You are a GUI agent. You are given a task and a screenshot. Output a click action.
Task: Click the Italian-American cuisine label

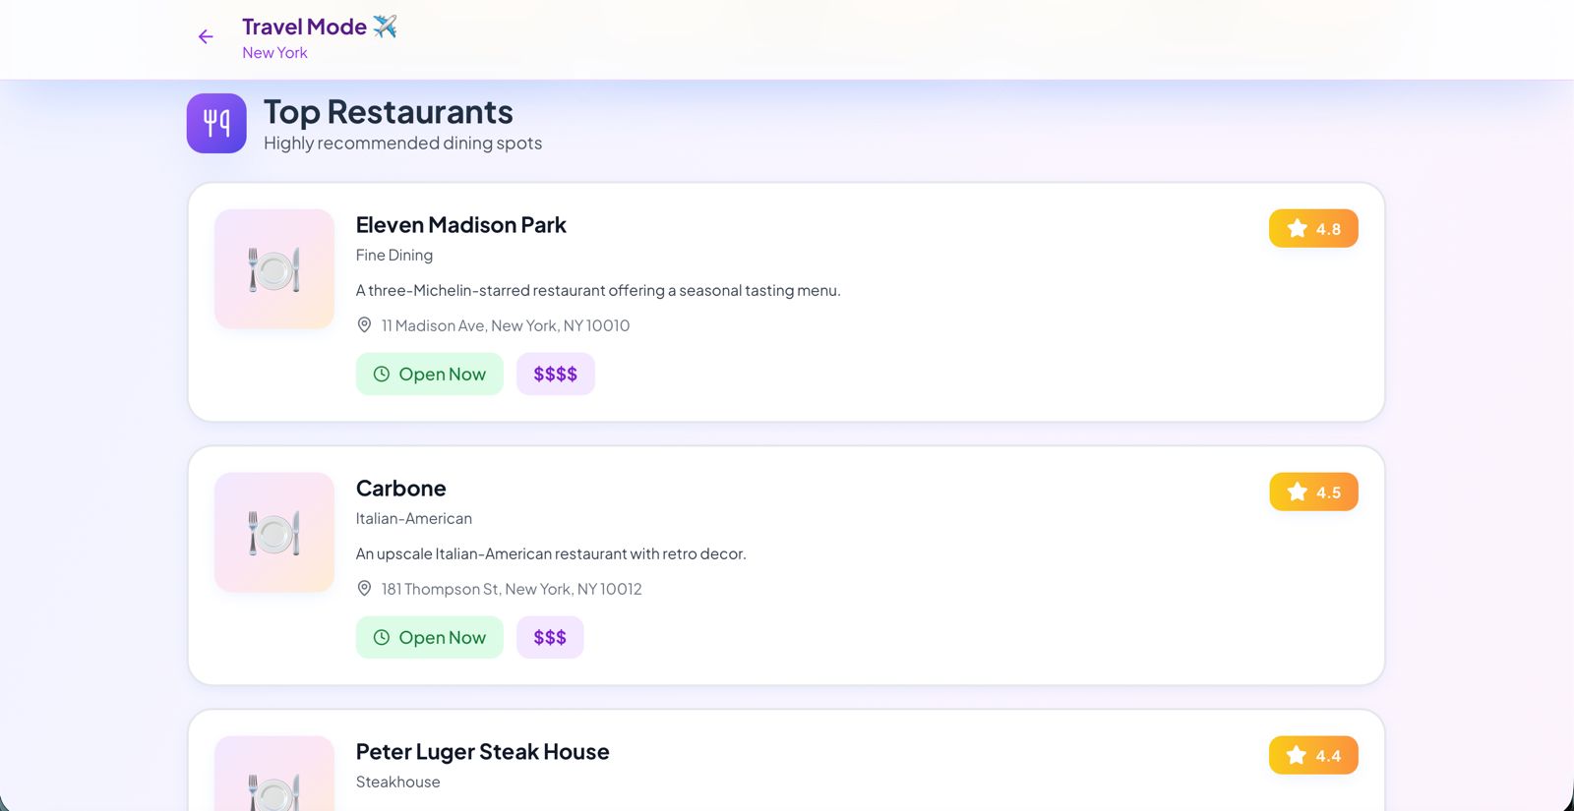(x=414, y=518)
